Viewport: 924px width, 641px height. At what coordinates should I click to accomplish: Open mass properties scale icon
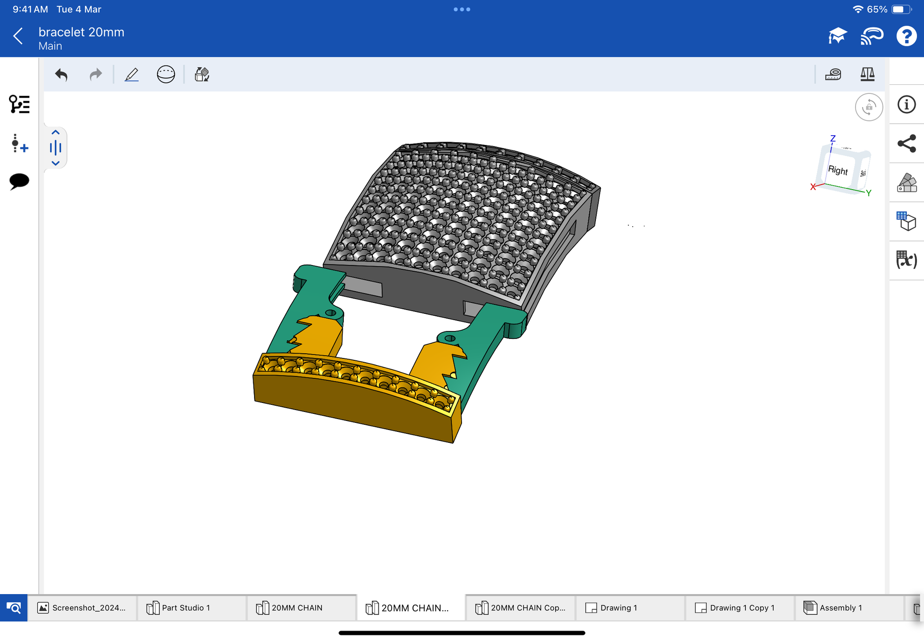click(x=867, y=74)
